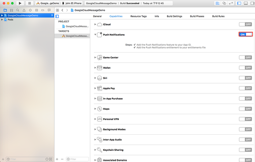Expand the Background Modes section
This screenshot has height=162, width=255.
[x=95, y=129]
